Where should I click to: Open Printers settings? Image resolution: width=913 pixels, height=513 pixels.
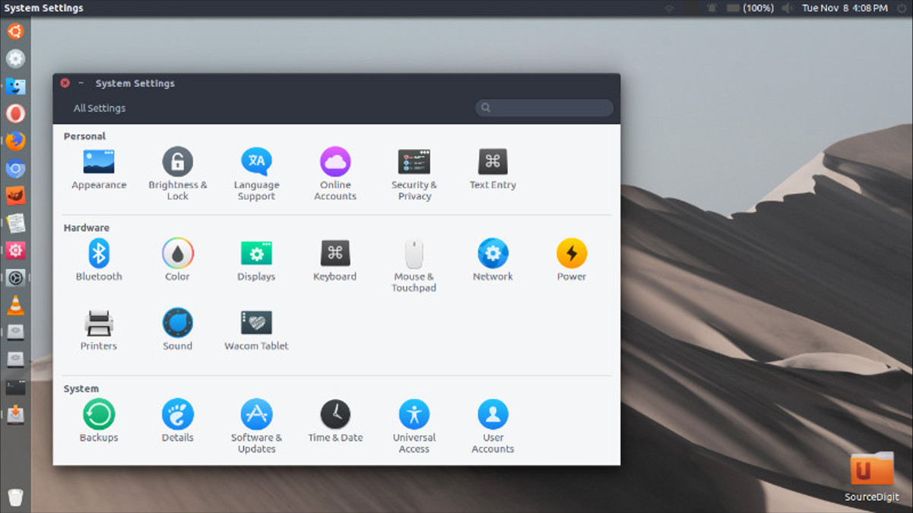tap(99, 329)
